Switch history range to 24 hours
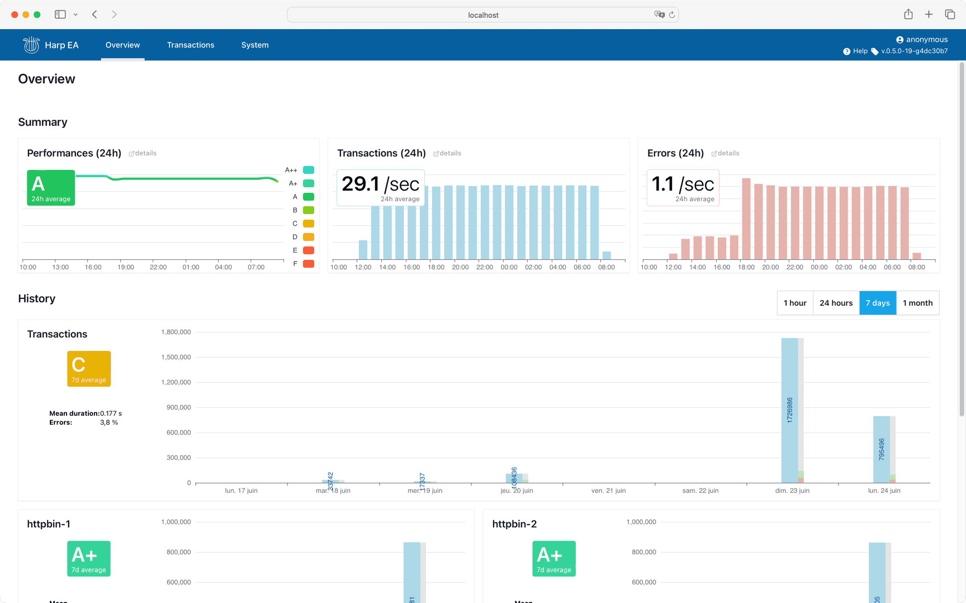The image size is (966, 603). click(836, 303)
